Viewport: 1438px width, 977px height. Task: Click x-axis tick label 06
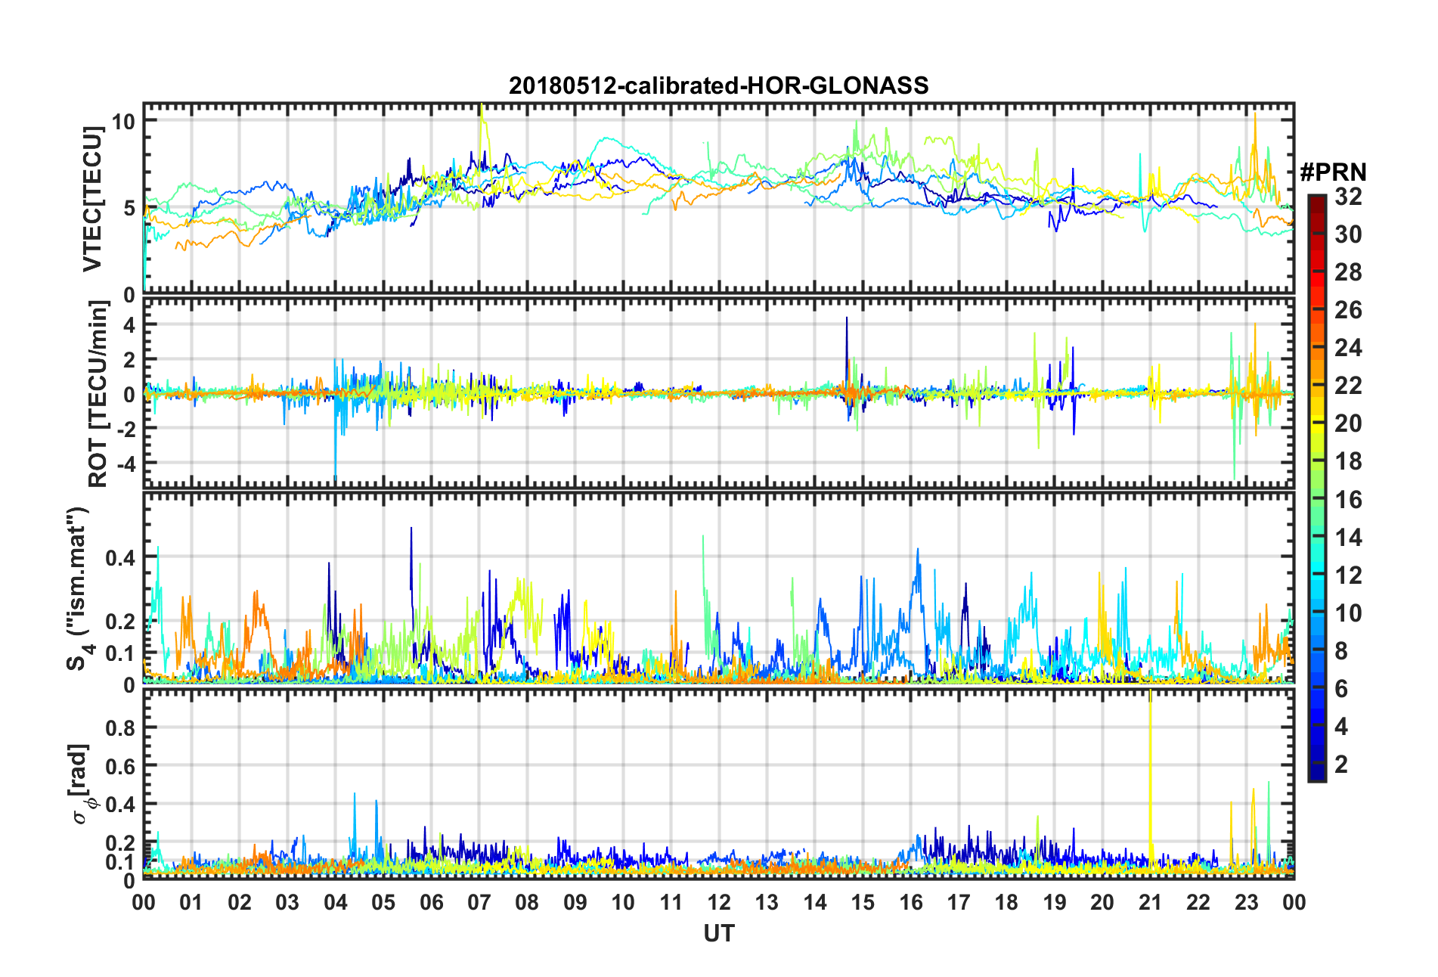[431, 902]
